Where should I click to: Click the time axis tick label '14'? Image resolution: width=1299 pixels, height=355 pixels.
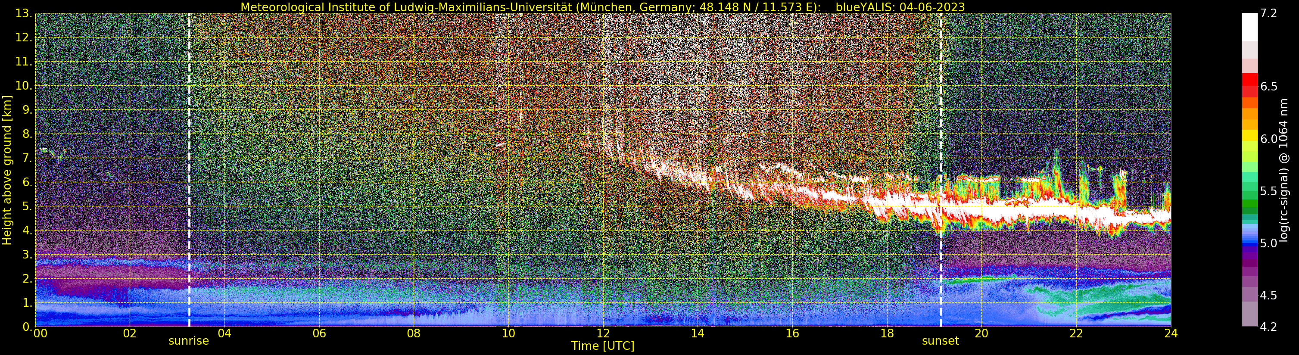698,333
